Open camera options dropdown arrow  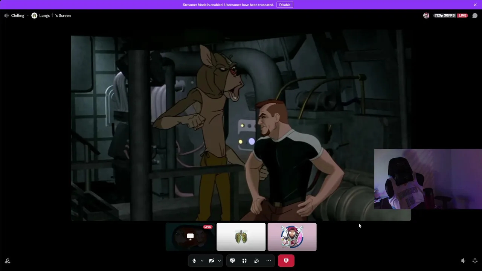[219, 260]
